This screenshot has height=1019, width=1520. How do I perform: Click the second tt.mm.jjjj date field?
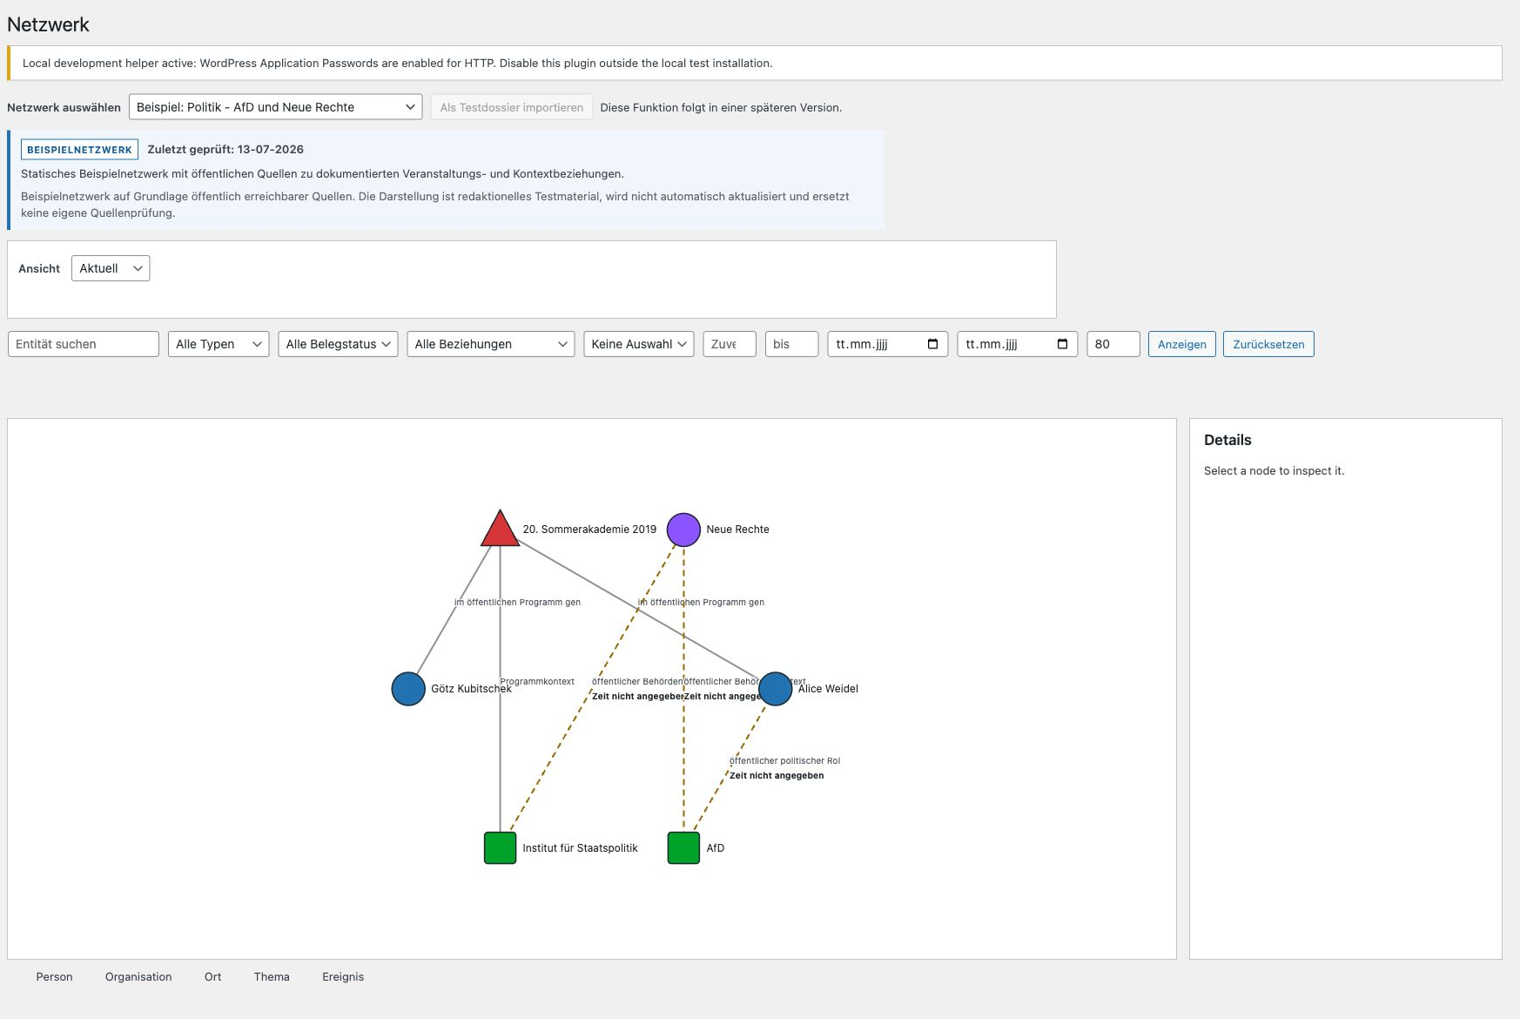coord(1017,344)
